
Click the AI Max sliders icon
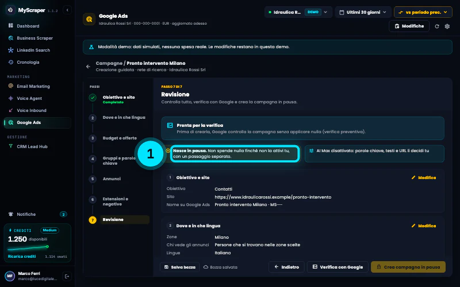click(311, 150)
